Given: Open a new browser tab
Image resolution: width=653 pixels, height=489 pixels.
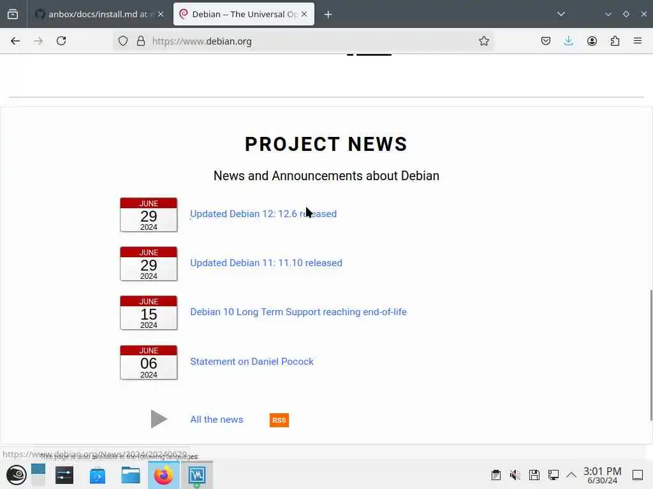Looking at the screenshot, I should pyautogui.click(x=328, y=15).
